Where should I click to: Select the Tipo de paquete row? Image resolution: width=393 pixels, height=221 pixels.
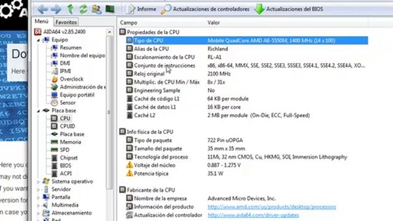(x=247, y=140)
